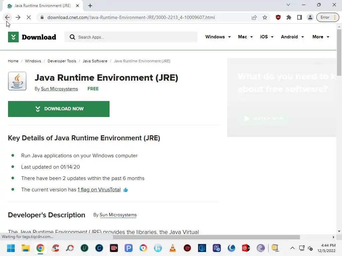This screenshot has height=256, width=342.
Task: Click the green CNET Download logo
Action: tap(32, 37)
